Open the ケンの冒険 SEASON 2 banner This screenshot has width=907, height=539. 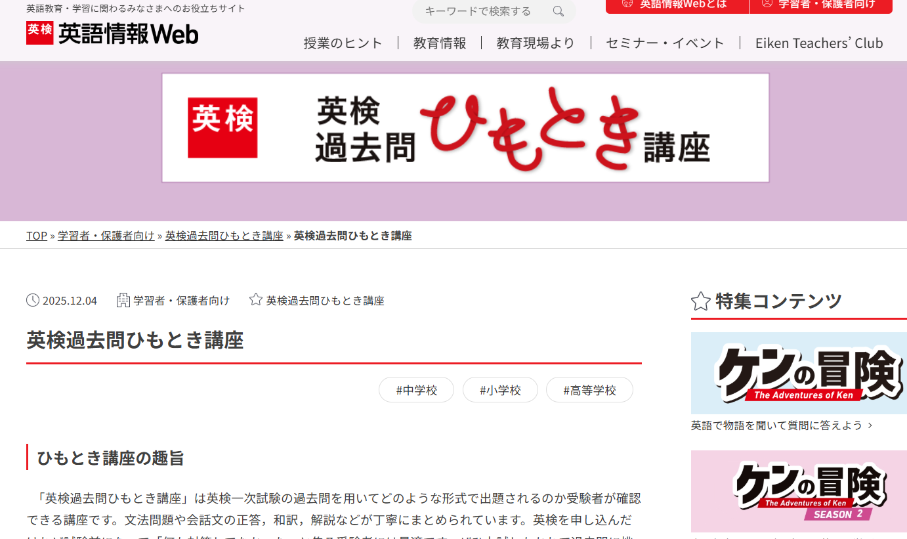(798, 491)
